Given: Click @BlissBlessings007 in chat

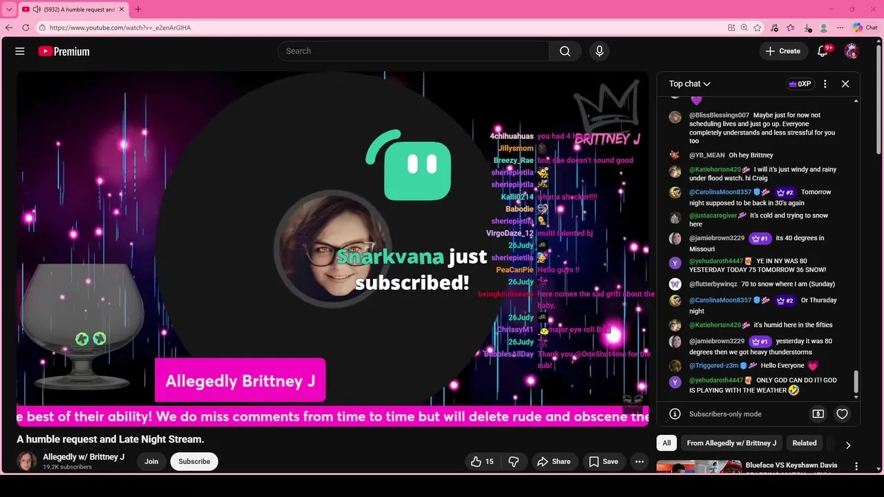Looking at the screenshot, I should click(x=719, y=115).
